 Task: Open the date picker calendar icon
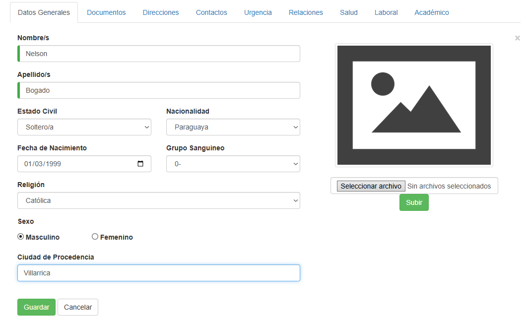point(140,164)
